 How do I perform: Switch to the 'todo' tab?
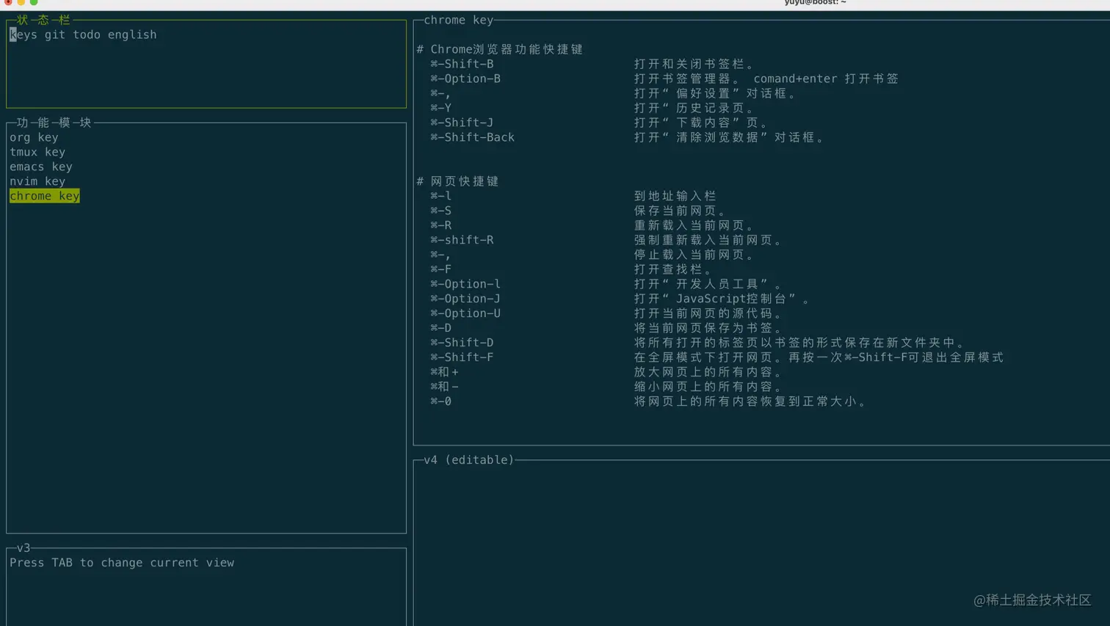tap(87, 34)
